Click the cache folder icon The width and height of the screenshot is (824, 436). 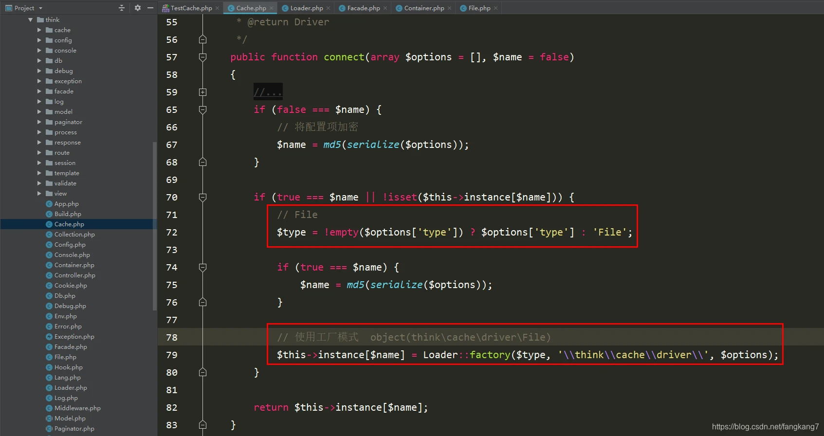click(x=49, y=30)
